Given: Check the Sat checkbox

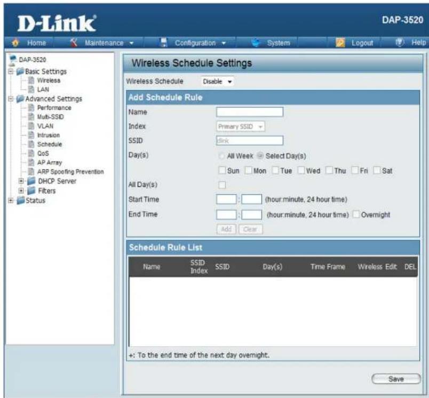Looking at the screenshot, I should pos(377,170).
